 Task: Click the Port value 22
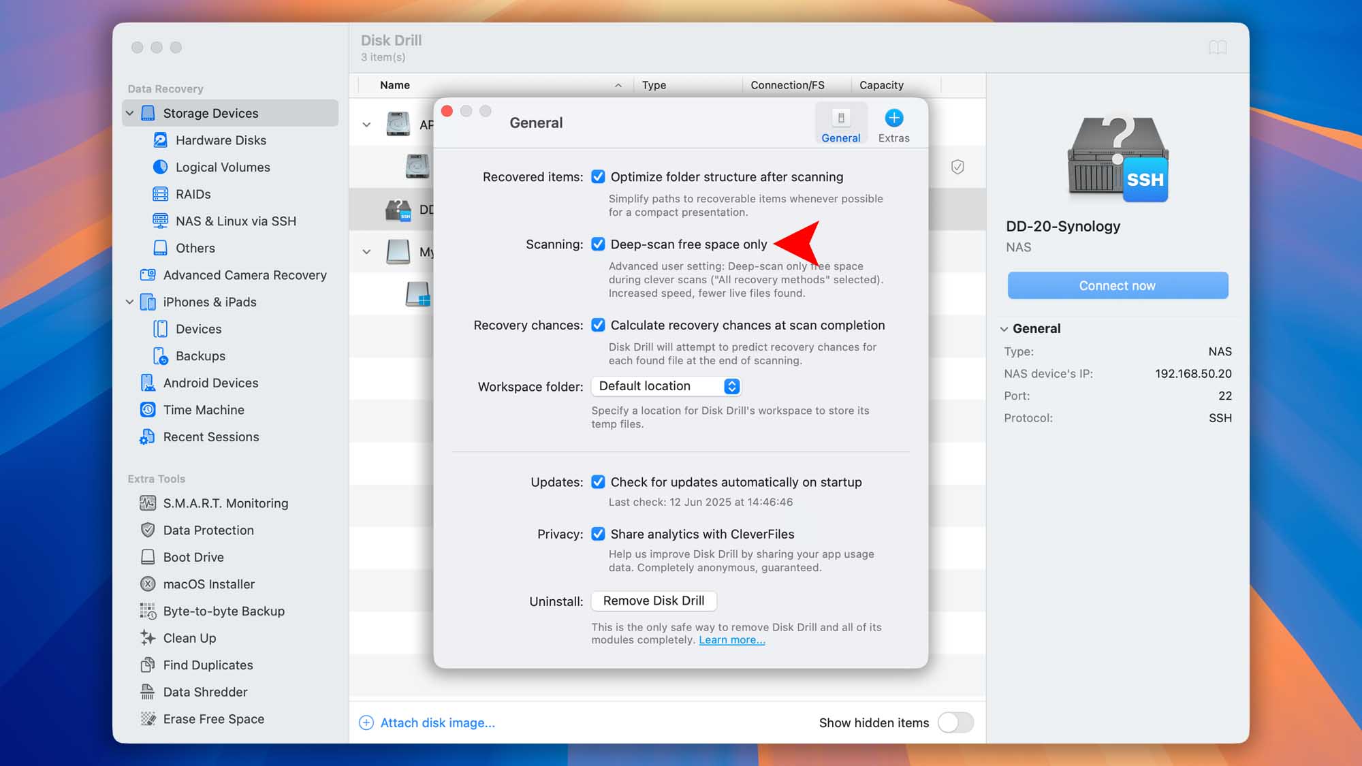[x=1225, y=396]
